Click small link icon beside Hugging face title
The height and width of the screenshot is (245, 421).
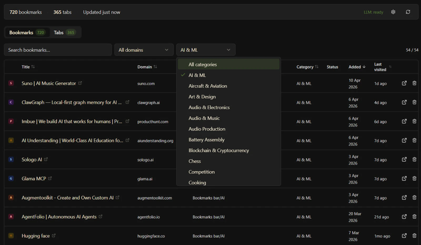click(x=54, y=236)
